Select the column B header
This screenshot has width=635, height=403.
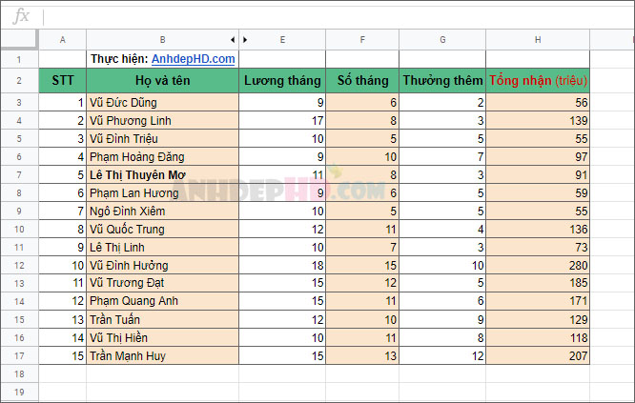point(162,40)
